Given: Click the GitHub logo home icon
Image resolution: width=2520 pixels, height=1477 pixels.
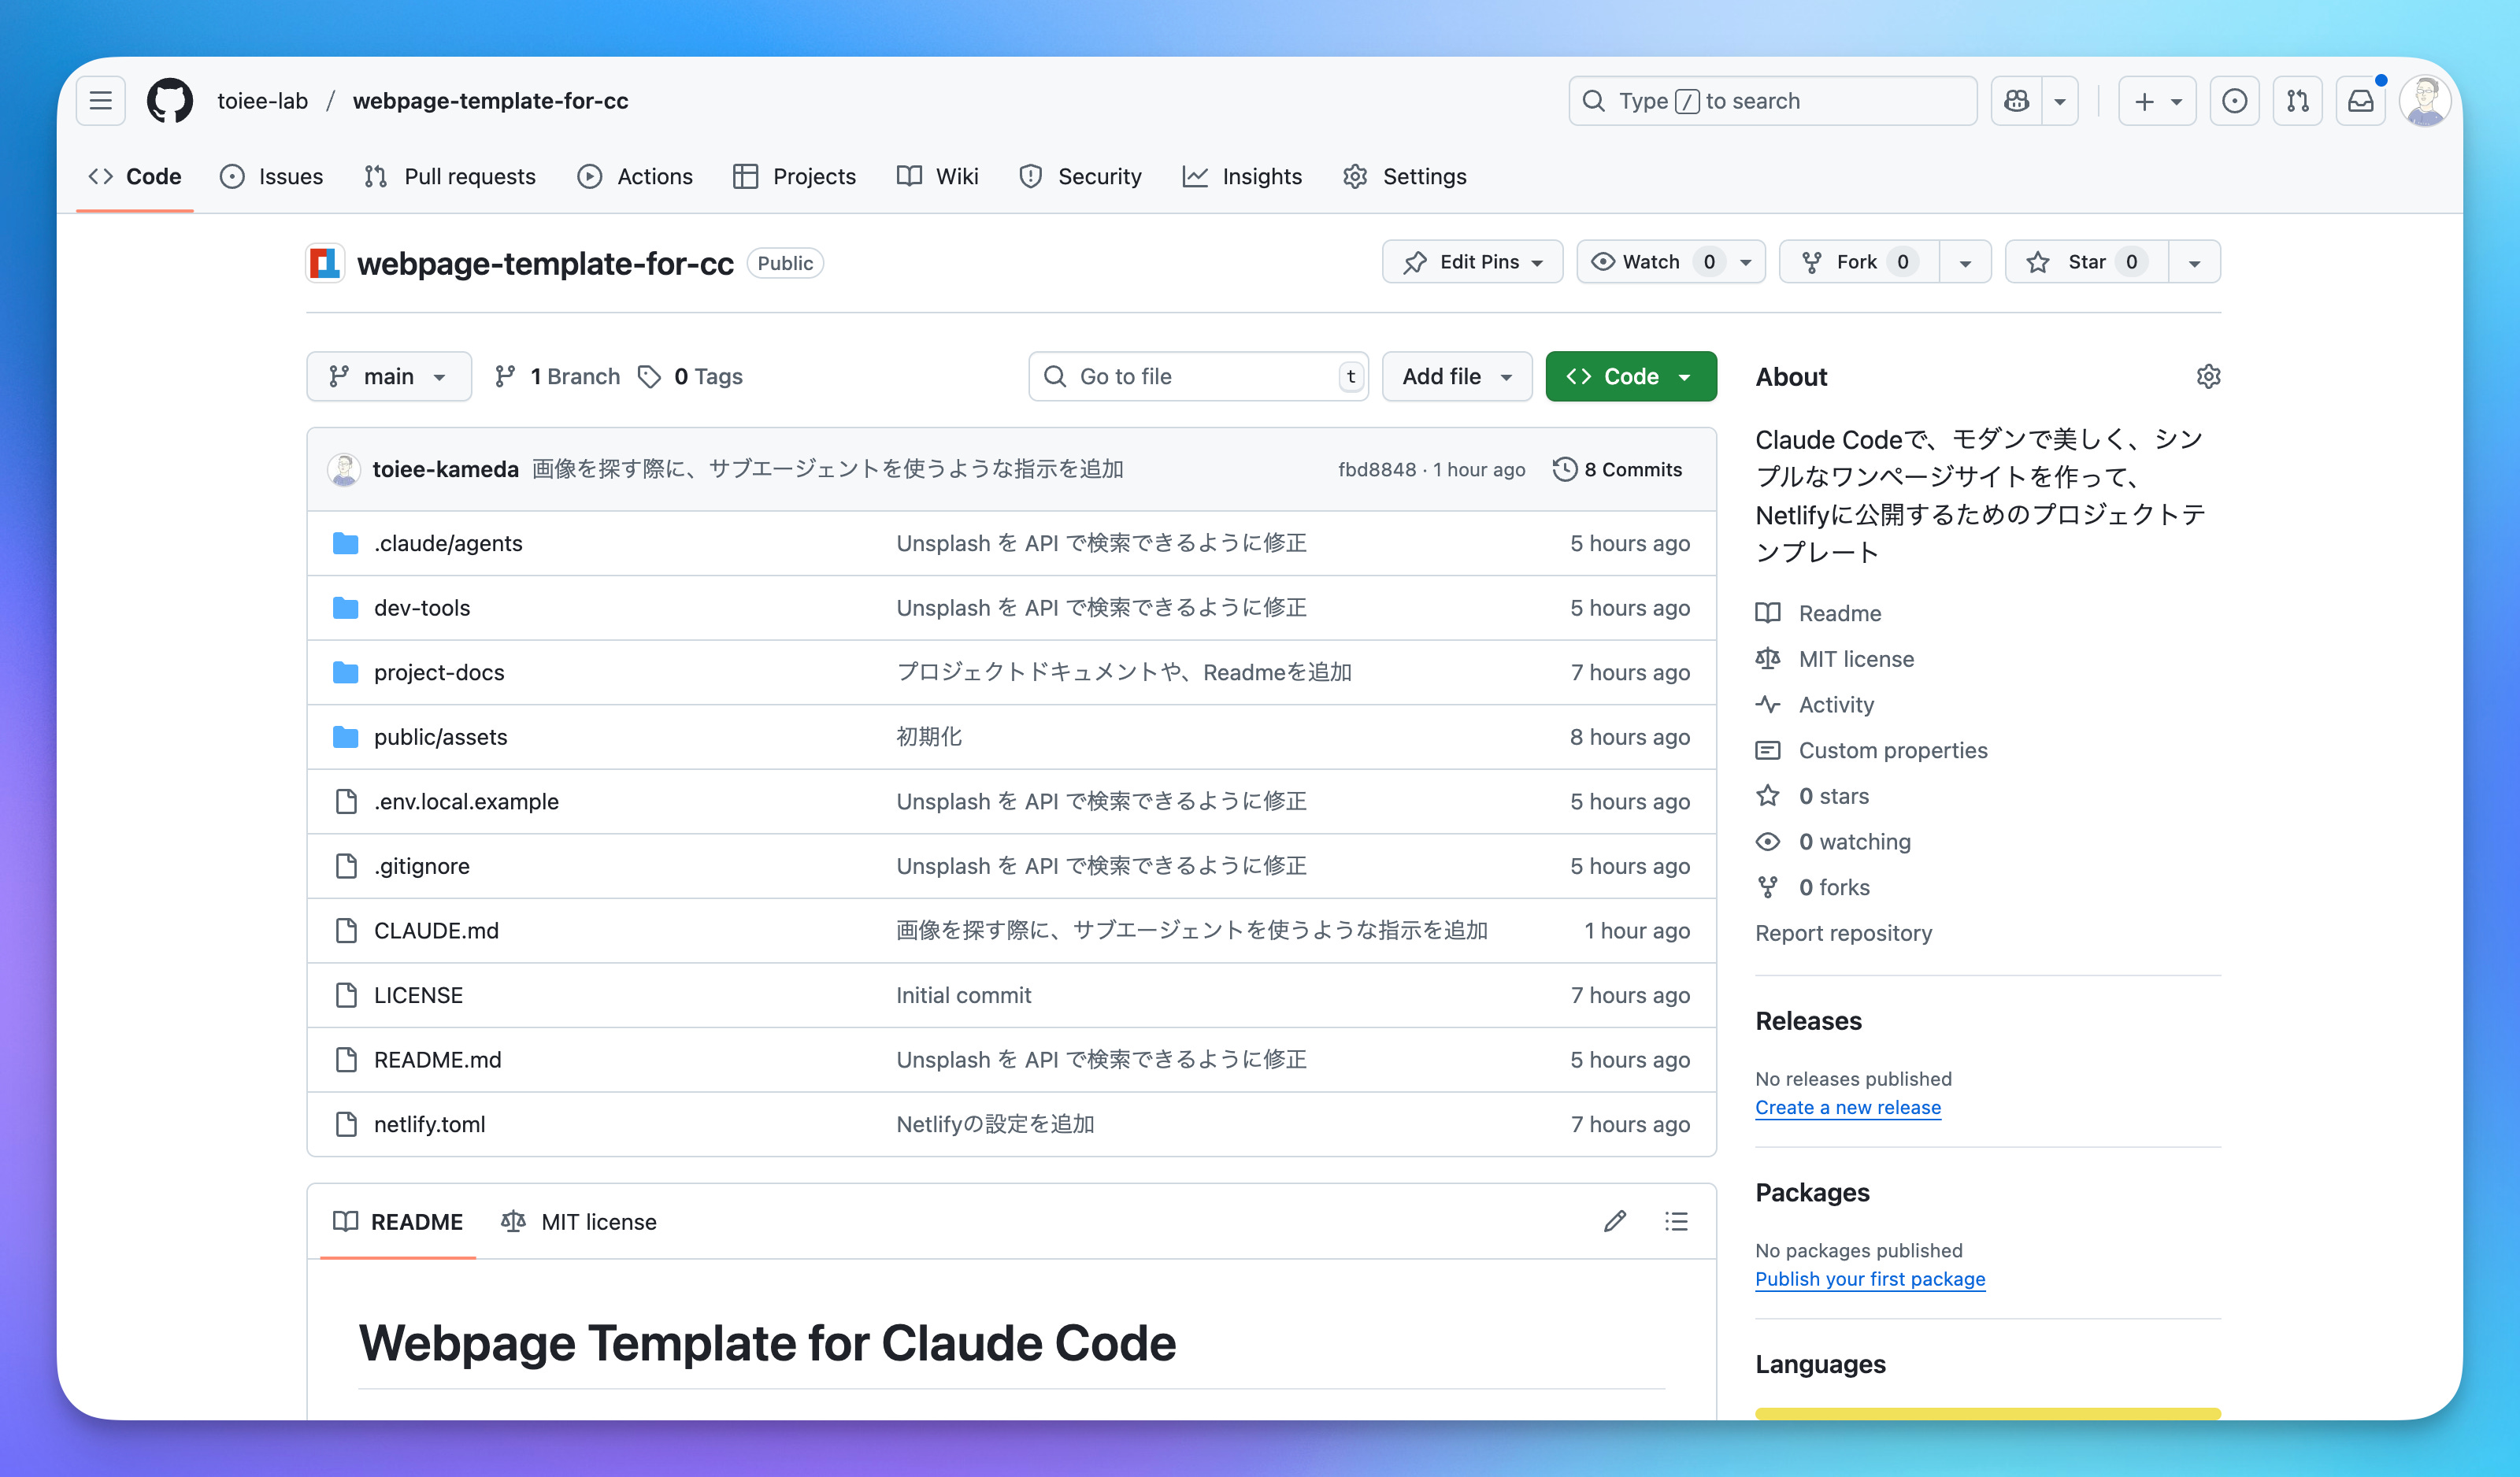Looking at the screenshot, I should pos(169,101).
